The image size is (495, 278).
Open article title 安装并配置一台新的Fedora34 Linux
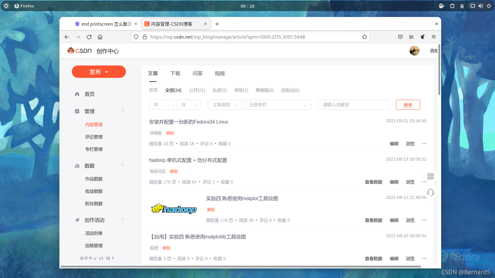click(188, 122)
